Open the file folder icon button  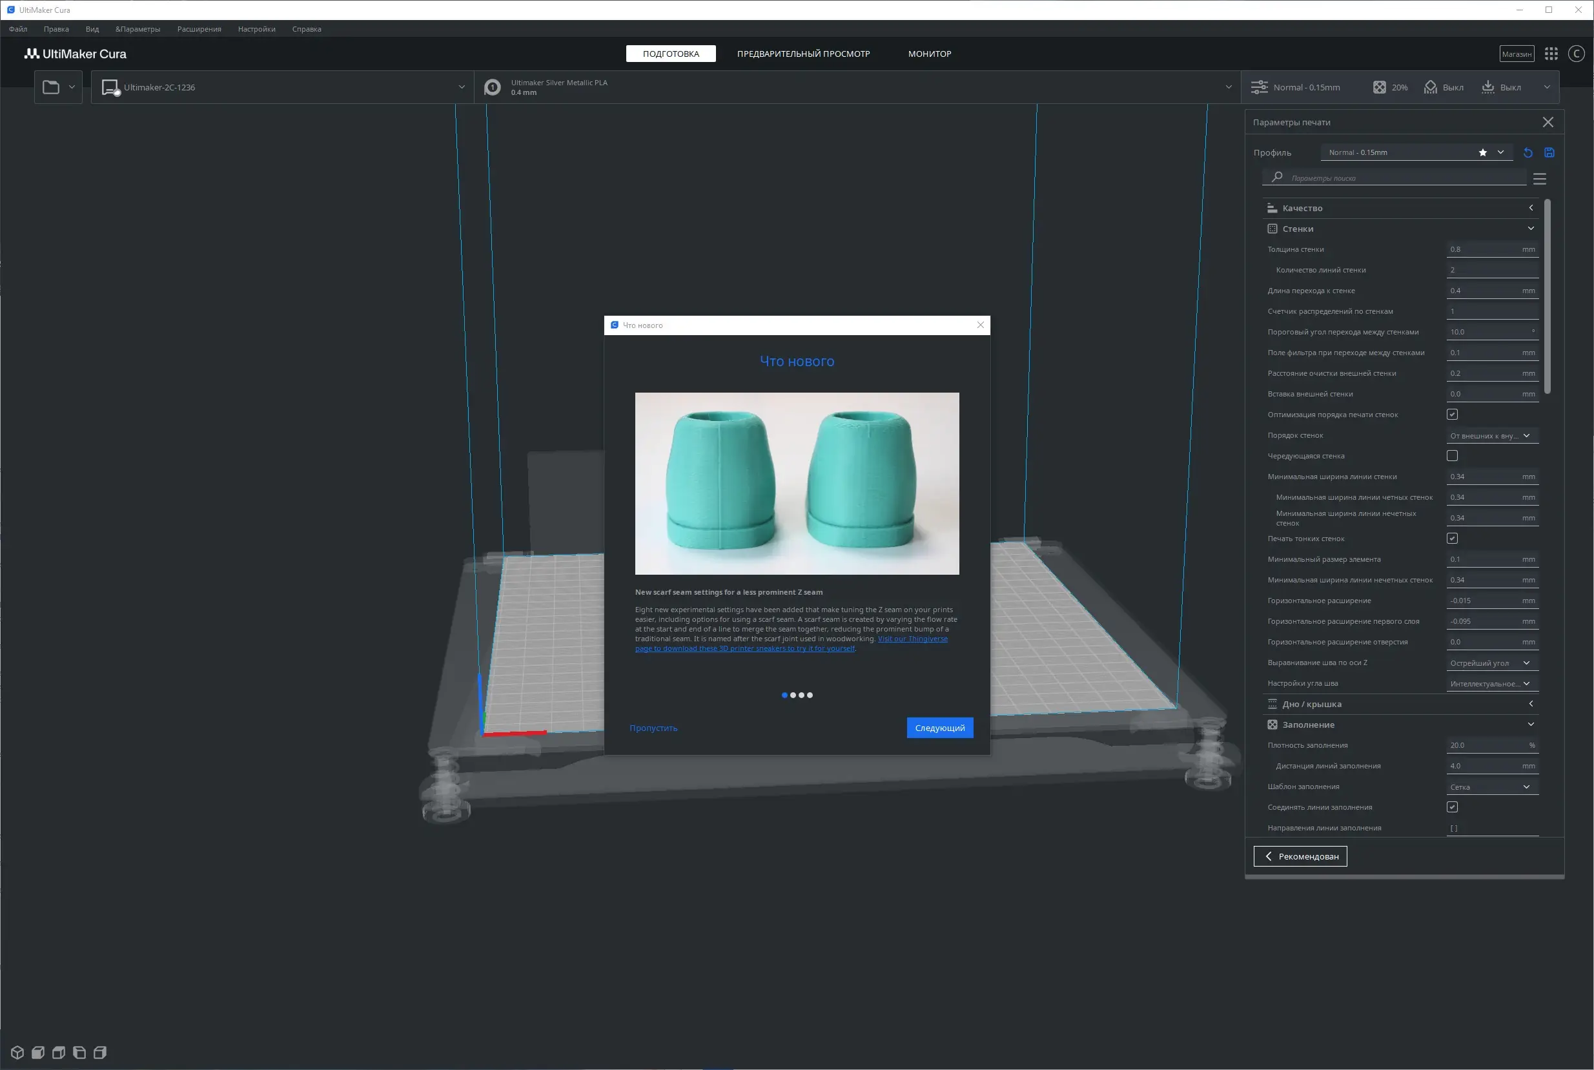51,87
